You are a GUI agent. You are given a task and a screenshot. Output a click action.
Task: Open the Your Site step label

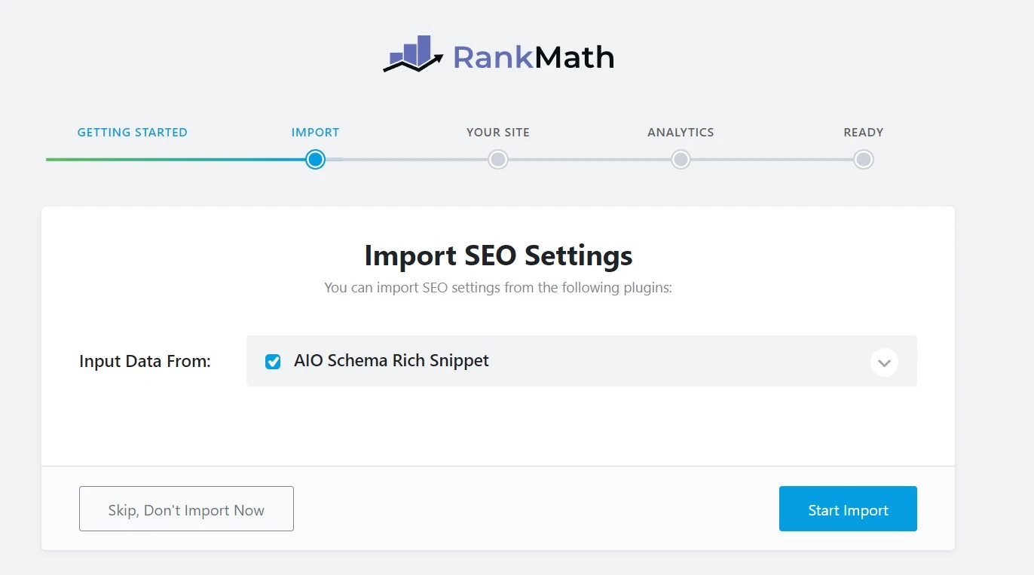pos(497,133)
